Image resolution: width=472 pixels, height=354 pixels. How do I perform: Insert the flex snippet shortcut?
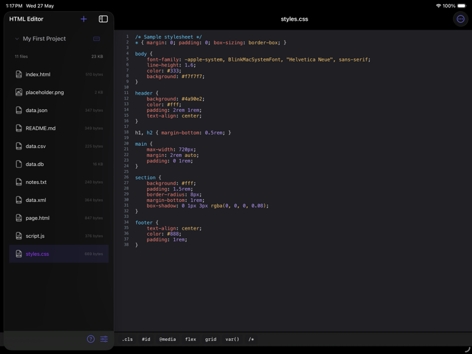coord(191,339)
